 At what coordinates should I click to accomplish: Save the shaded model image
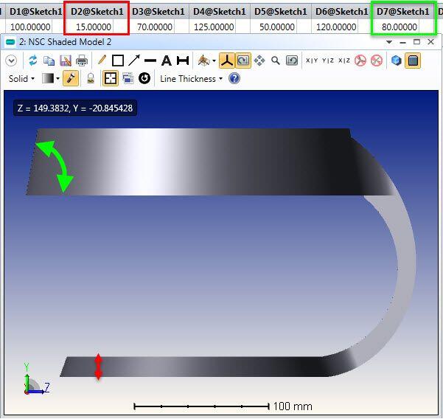tap(66, 60)
